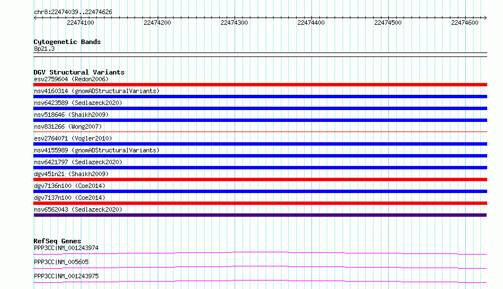Open variant nsv6423589 (Sedlazeck2020) label
This screenshot has width=503, height=289.
(x=78, y=103)
